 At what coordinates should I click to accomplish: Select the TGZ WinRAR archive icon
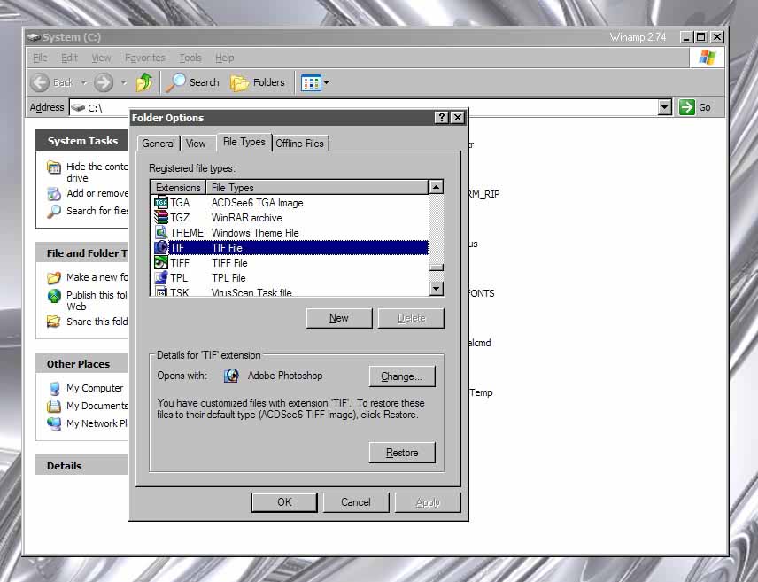pyautogui.click(x=160, y=217)
